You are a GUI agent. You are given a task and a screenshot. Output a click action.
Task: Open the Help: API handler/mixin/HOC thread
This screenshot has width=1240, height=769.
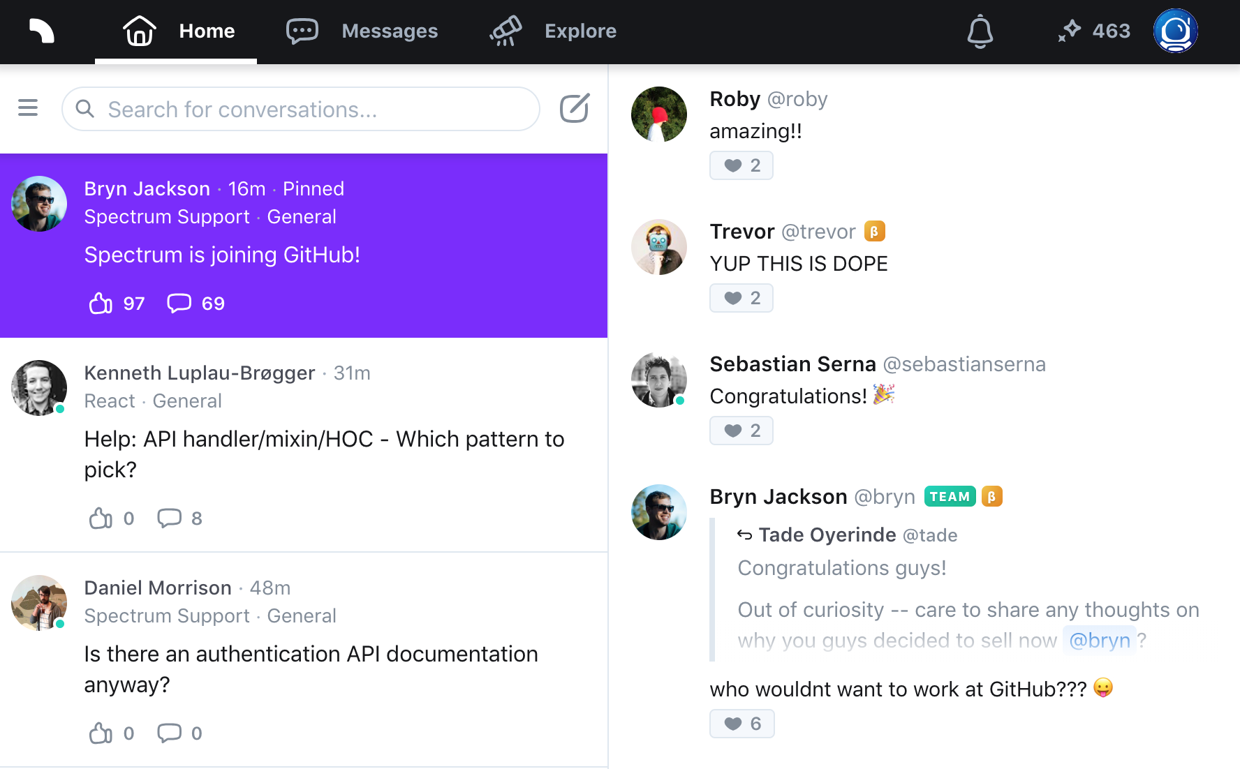point(304,445)
